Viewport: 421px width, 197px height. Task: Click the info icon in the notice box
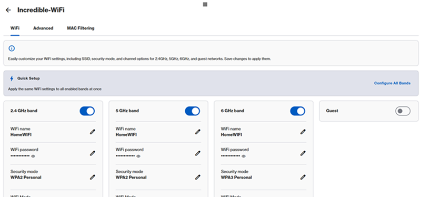click(x=12, y=48)
